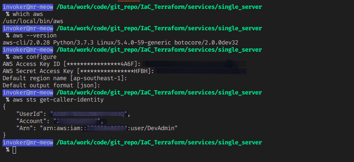The height and width of the screenshot is (162, 354).
Task: Click the blurred UserId value
Action: (x=88, y=114)
